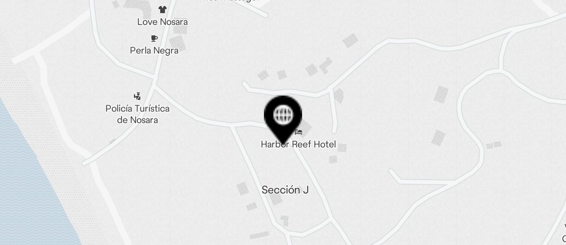Viewport: 566px width, 245px height.
Task: Select the large hatched building inside the road loop
Action: click(440, 95)
